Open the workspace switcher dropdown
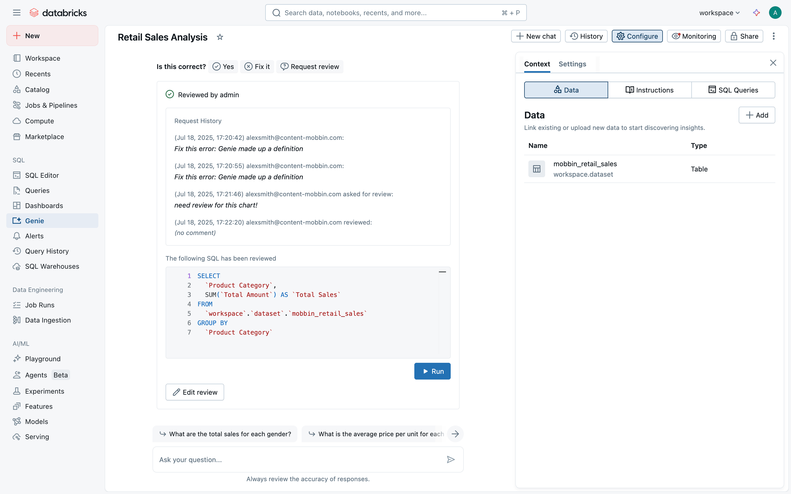Screen dimensions: 791x494 coord(719,13)
